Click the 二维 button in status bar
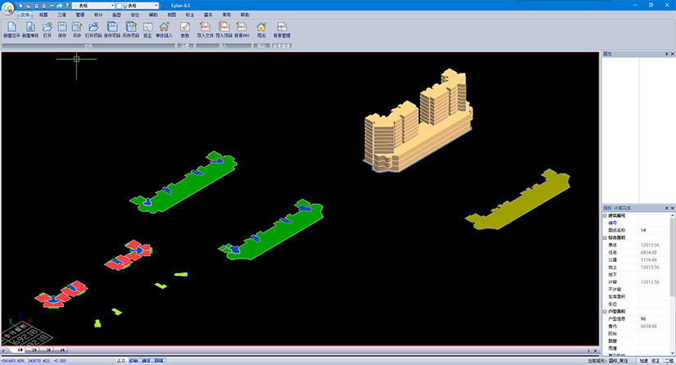The width and height of the screenshot is (676, 365). pos(669,360)
